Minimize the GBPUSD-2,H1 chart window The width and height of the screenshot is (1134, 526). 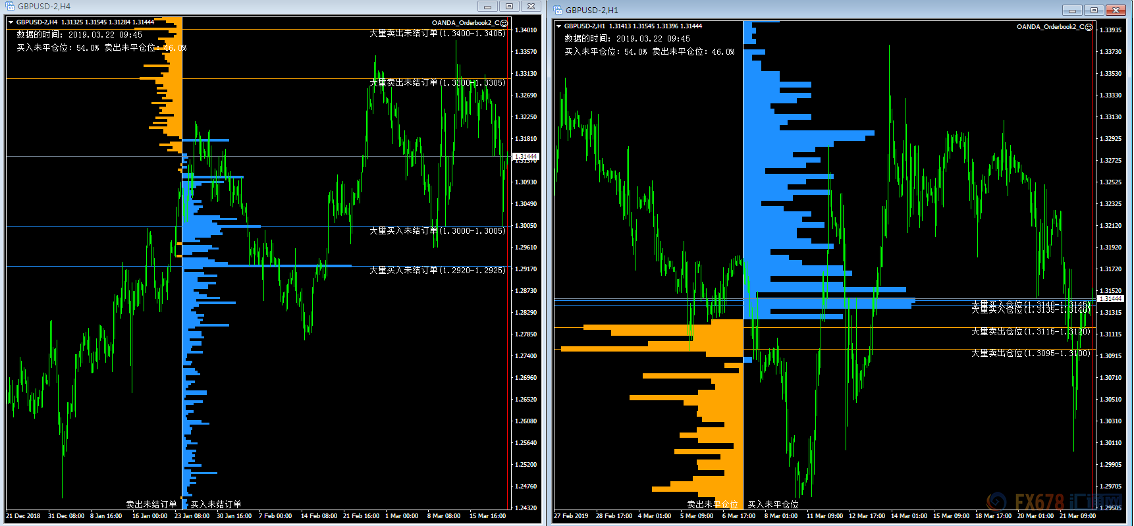(1072, 10)
